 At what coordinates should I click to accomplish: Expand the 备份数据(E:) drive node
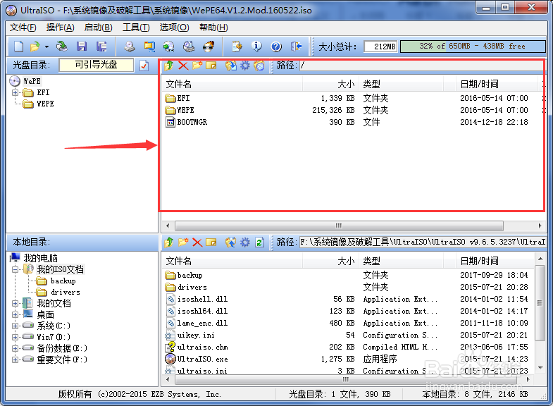(15, 348)
